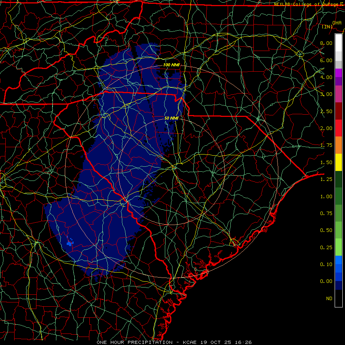Image resolution: width=345 pixels, height=345 pixels.
Task: Click the 0.50 legend value
Action: coord(326,230)
